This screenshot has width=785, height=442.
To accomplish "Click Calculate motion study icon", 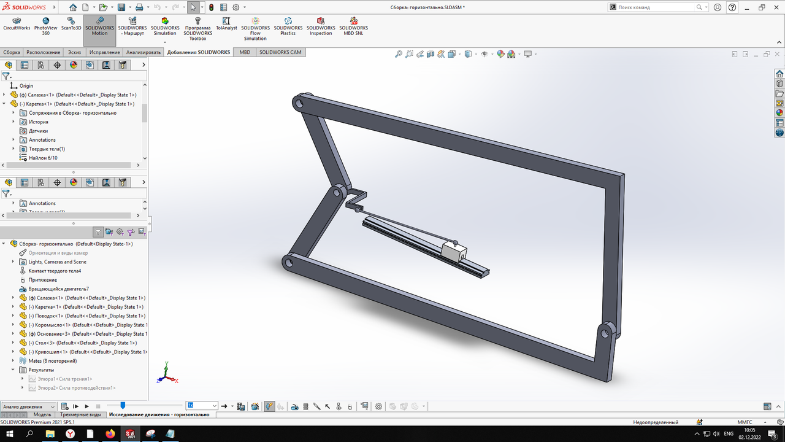I will [65, 406].
